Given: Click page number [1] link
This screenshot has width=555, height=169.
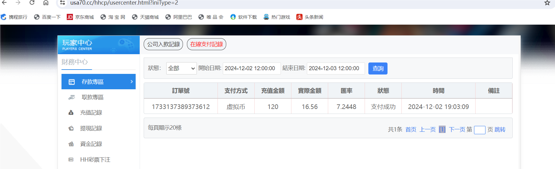Looking at the screenshot, I should pyautogui.click(x=442, y=130).
